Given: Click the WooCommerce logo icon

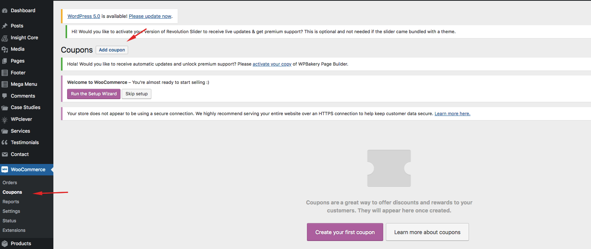Looking at the screenshot, I should tap(5, 170).
